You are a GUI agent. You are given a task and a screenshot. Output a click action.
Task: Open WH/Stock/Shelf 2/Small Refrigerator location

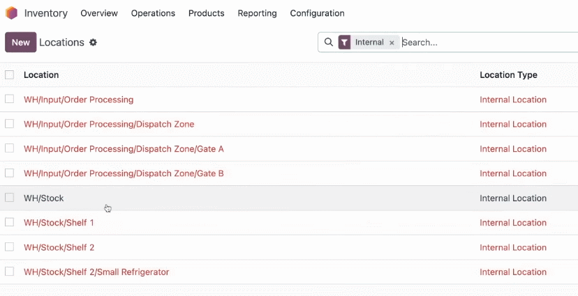(96, 272)
